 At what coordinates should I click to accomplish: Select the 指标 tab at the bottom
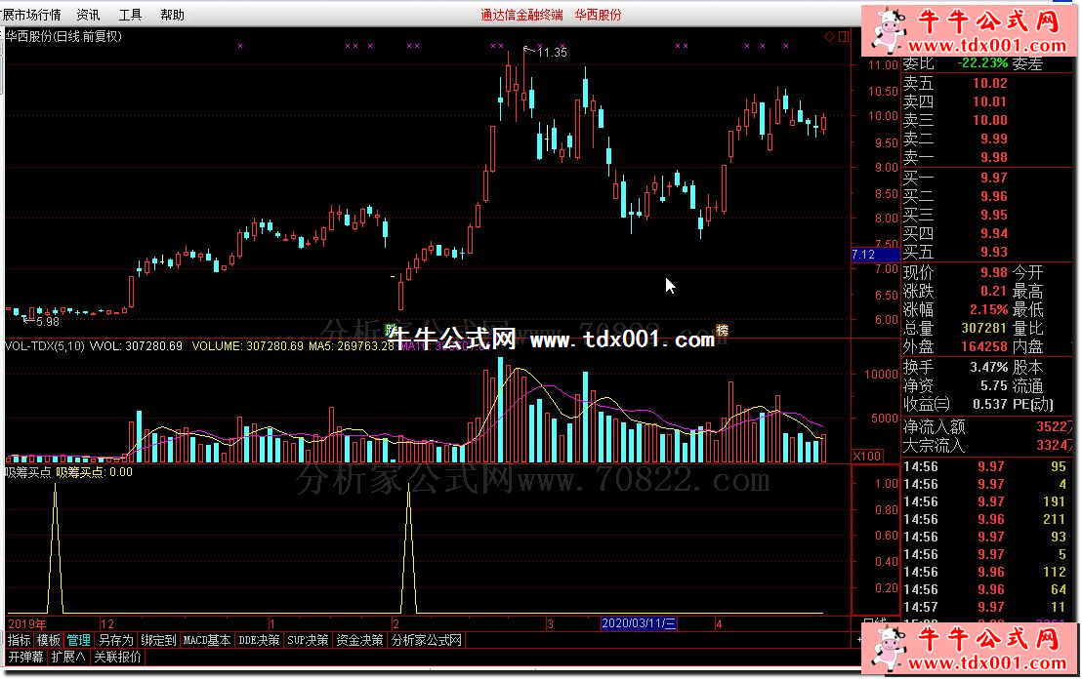[20, 640]
